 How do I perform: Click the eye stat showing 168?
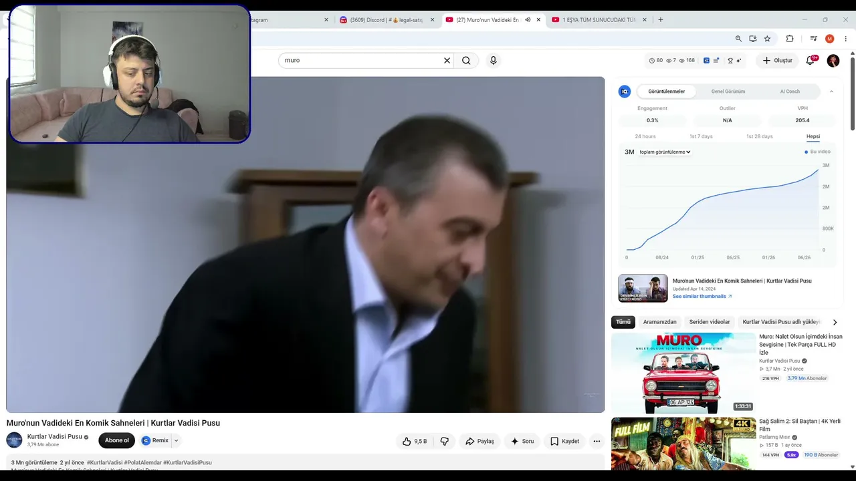click(687, 61)
